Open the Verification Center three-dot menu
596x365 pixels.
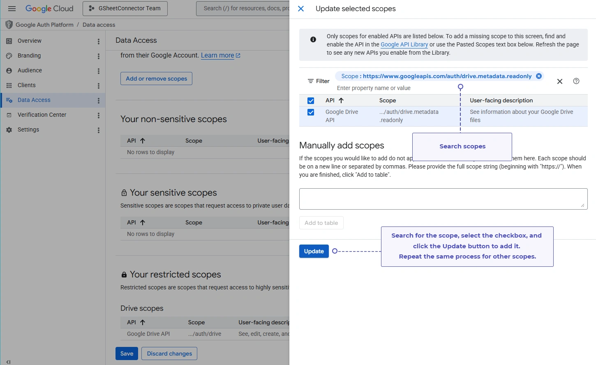coord(99,116)
